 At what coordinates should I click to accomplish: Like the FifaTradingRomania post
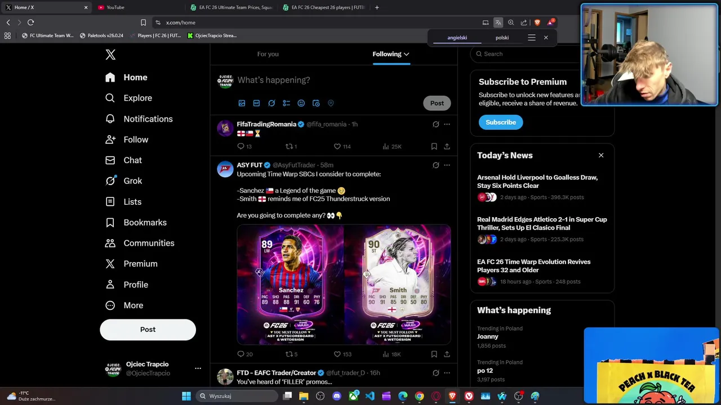click(x=337, y=146)
